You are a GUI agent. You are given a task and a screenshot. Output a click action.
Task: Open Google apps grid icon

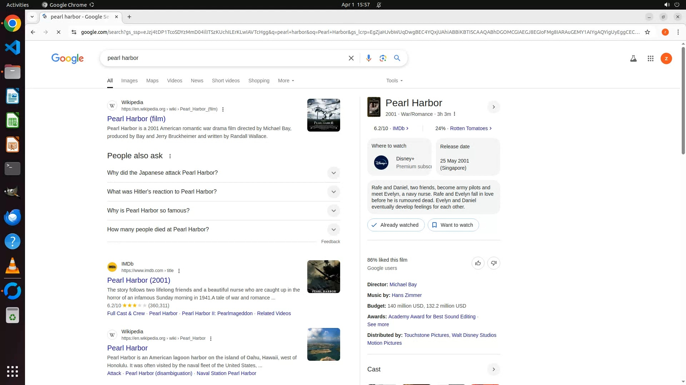click(x=650, y=58)
